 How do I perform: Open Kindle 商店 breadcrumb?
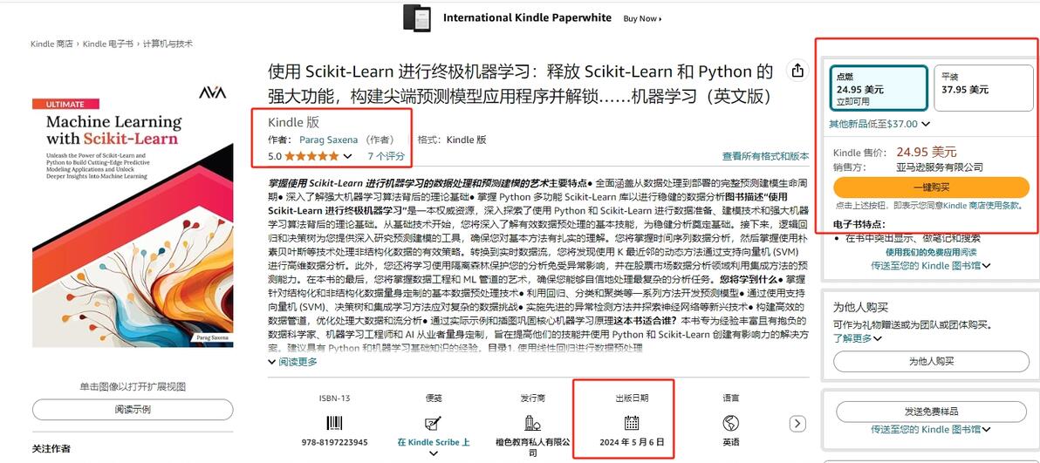tap(51, 44)
